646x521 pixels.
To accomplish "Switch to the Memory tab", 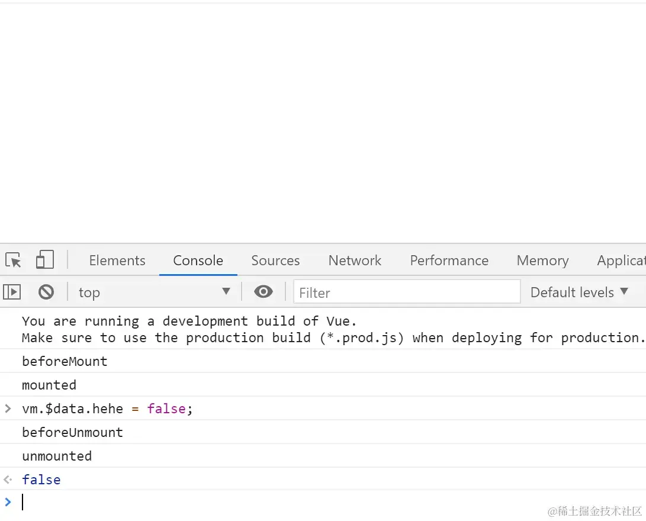I will click(542, 260).
